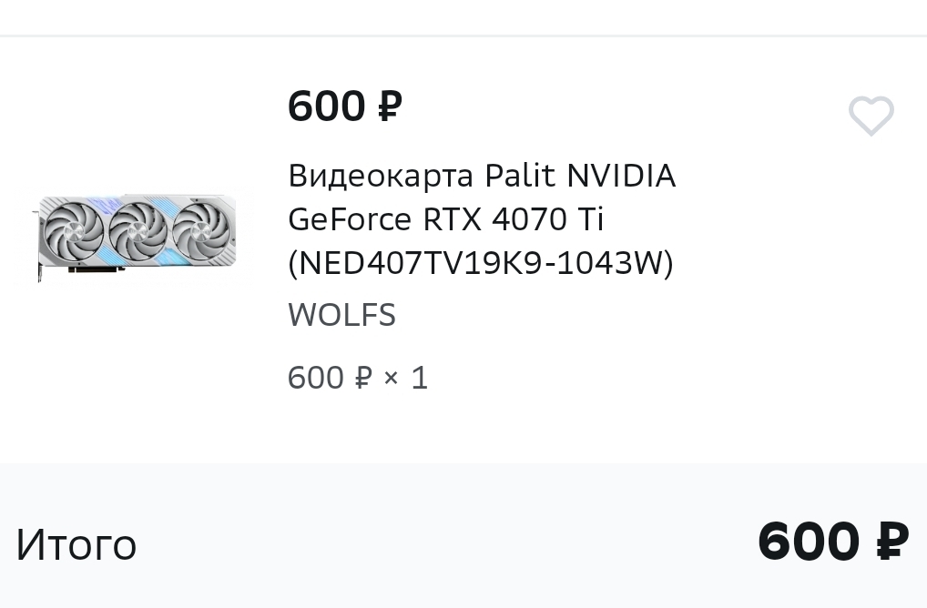Click the word Palit in the product title
This screenshot has height=608, width=927.
click(x=520, y=176)
